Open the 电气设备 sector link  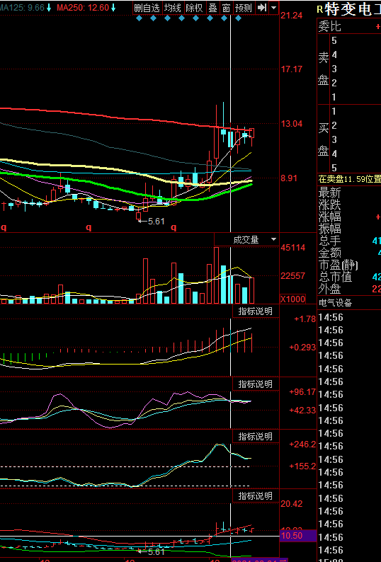[x=336, y=303]
